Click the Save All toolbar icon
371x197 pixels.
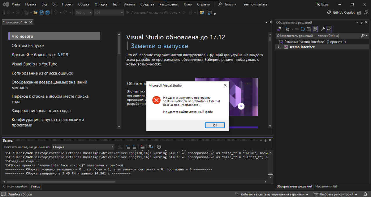coord(47,12)
